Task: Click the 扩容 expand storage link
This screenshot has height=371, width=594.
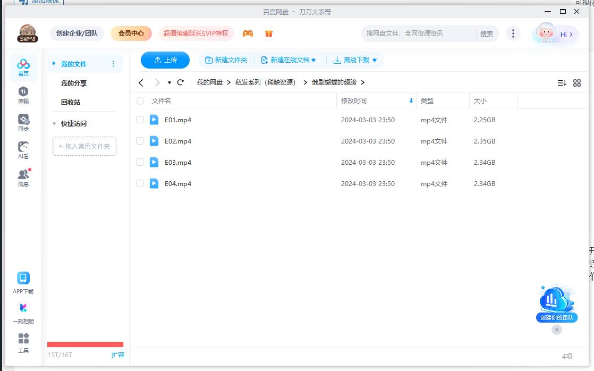Action: (x=117, y=354)
